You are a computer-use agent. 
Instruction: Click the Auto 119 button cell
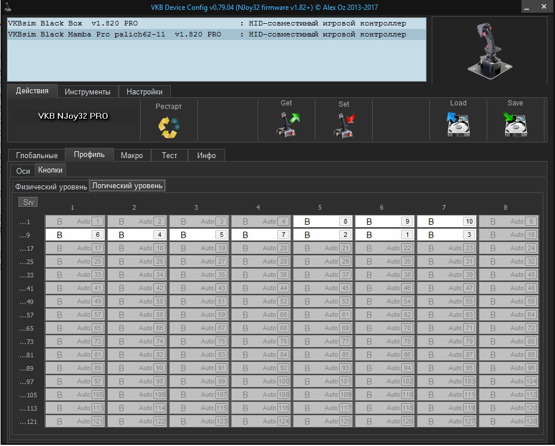point(447,408)
